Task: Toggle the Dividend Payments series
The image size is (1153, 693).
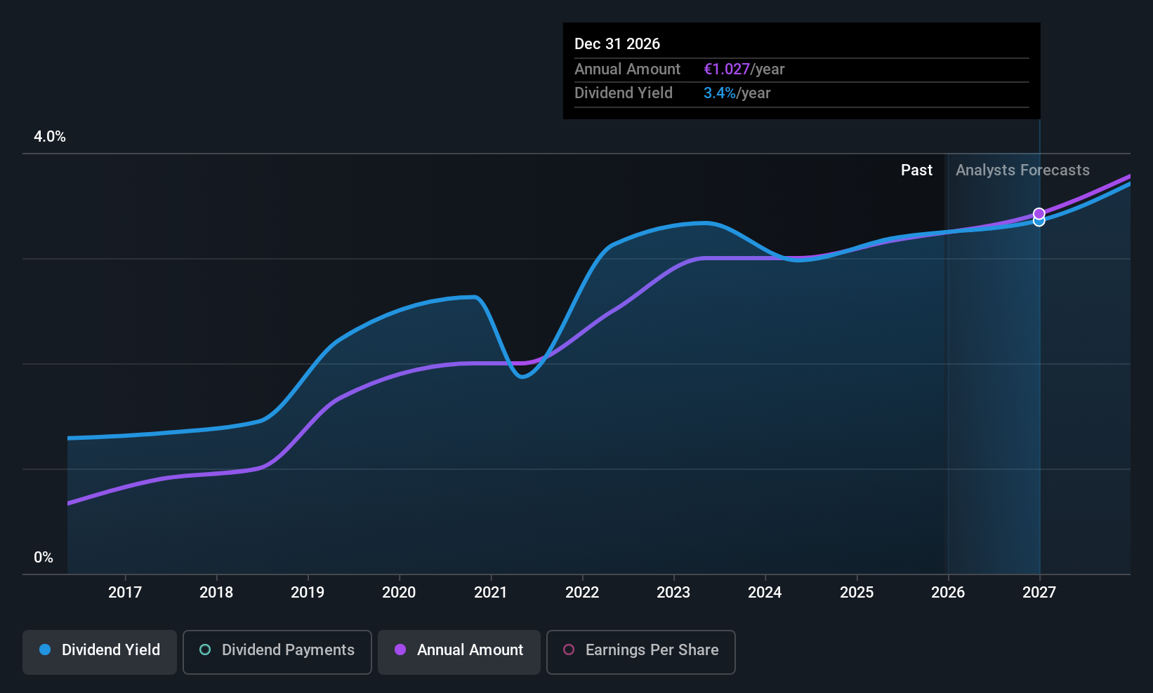Action: (277, 652)
